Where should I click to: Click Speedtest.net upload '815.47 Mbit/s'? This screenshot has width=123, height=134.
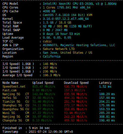tap(44, 87)
